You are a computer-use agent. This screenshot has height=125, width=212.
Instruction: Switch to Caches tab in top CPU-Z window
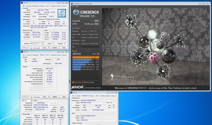(x=29, y=6)
